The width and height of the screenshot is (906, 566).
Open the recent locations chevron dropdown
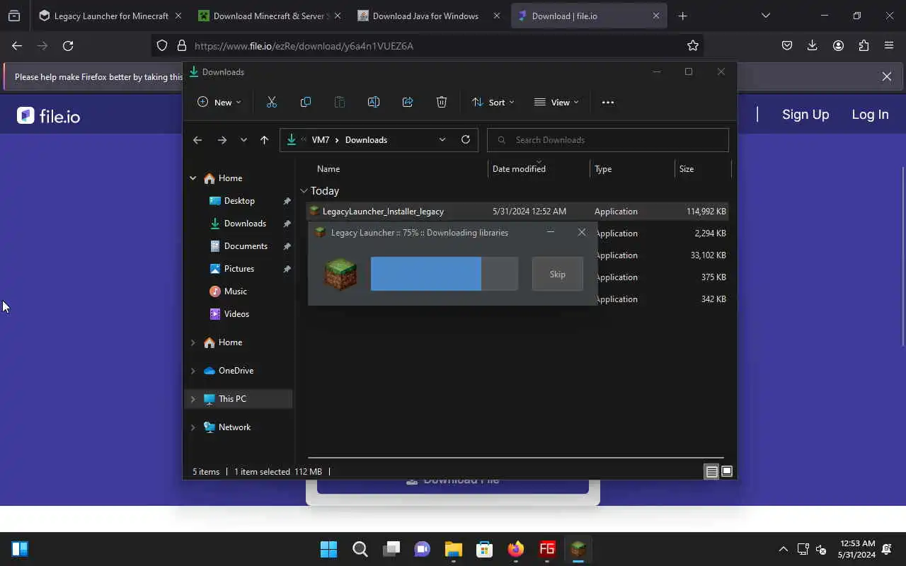(243, 140)
